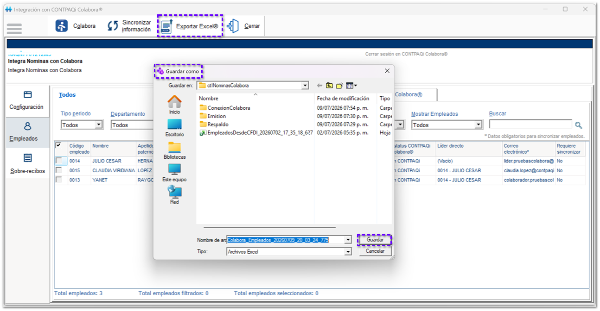
Task: Select the Escritorio shortcut icon
Action: (x=174, y=124)
